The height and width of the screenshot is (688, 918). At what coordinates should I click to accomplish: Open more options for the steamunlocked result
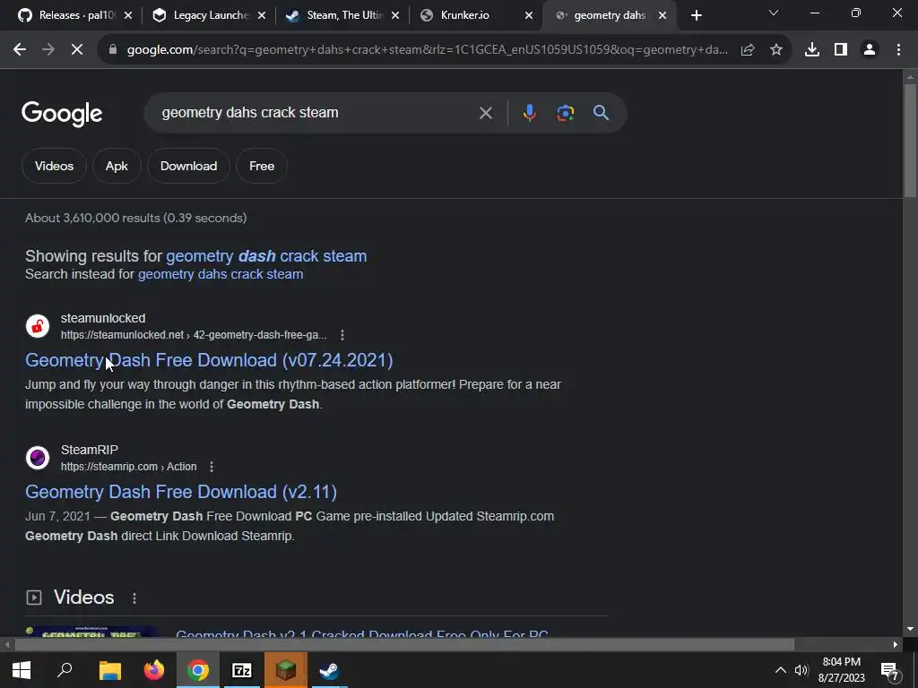342,335
